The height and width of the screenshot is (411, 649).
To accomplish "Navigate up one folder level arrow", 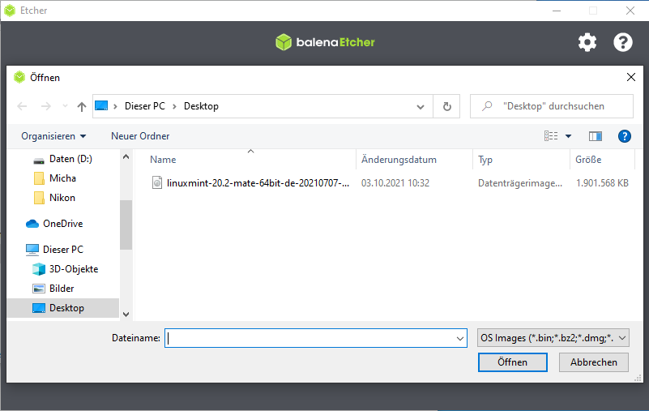I will [81, 106].
